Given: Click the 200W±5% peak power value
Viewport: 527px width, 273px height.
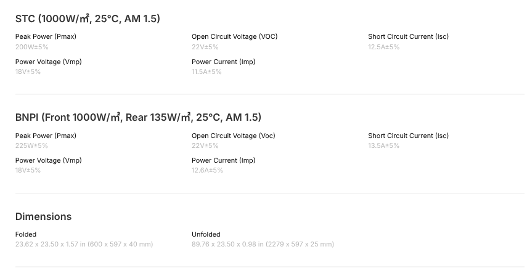Looking at the screenshot, I should click(x=31, y=47).
